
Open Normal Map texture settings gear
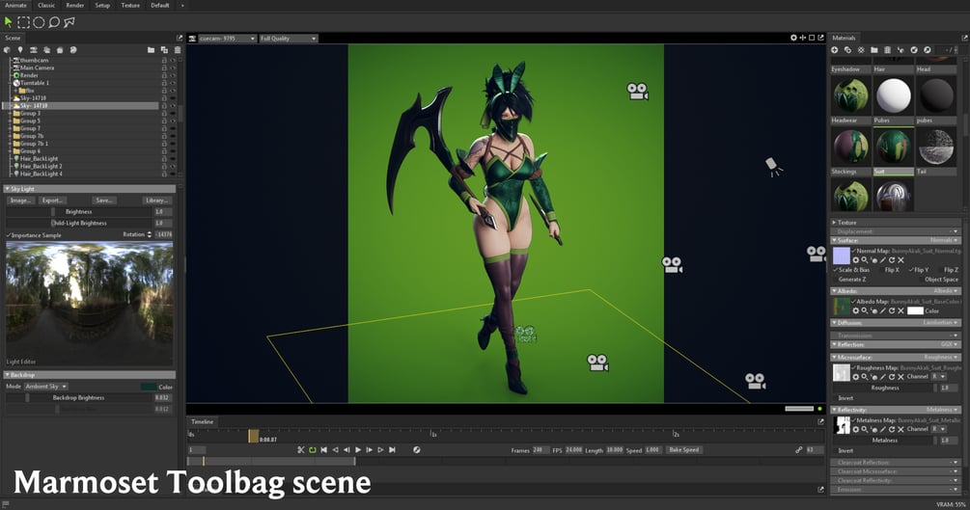point(855,260)
